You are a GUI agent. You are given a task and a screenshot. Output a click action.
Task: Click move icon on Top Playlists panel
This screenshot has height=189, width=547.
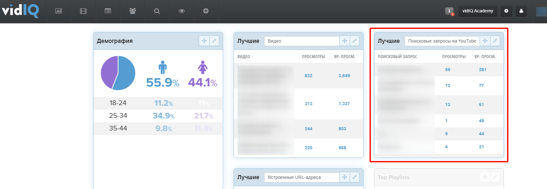point(485,177)
